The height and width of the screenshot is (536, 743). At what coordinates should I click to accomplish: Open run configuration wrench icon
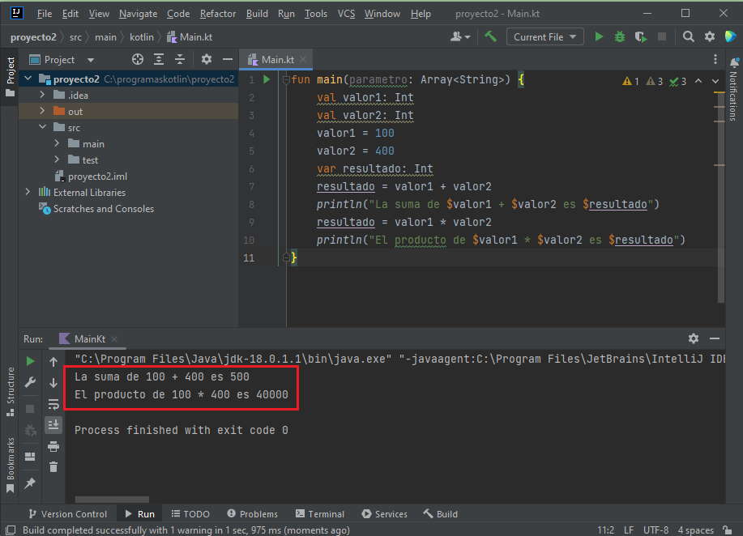(x=30, y=382)
